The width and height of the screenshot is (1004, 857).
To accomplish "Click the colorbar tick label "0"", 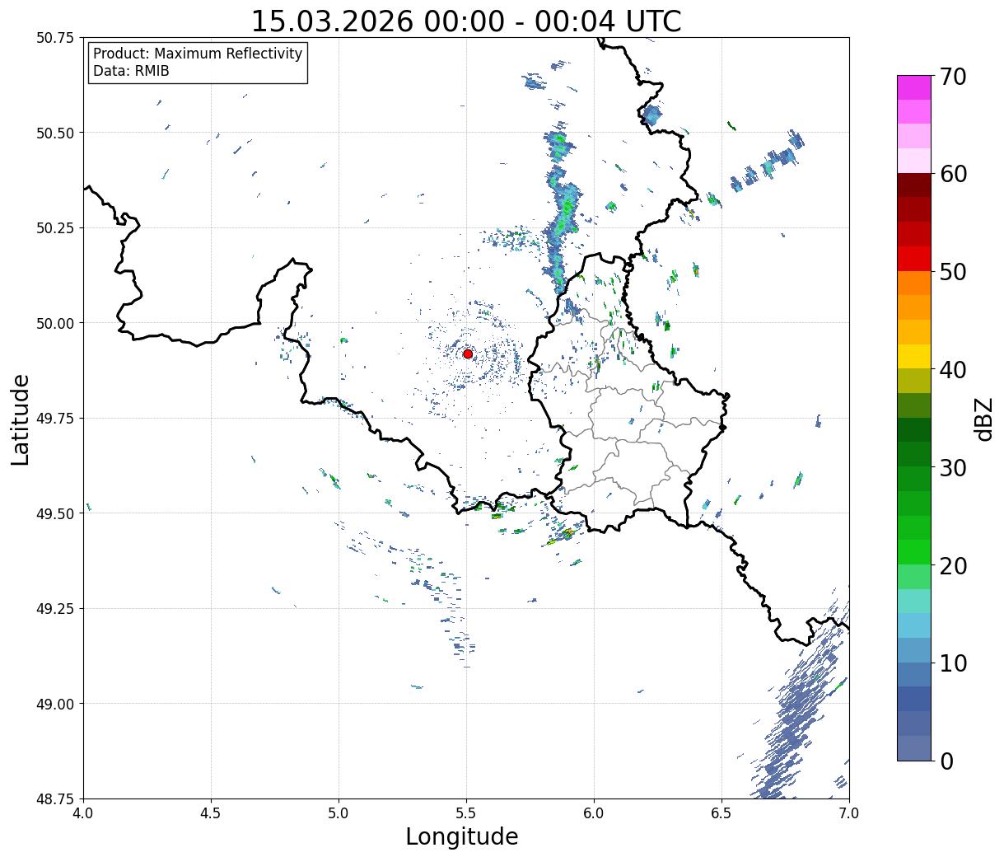I will [x=946, y=761].
